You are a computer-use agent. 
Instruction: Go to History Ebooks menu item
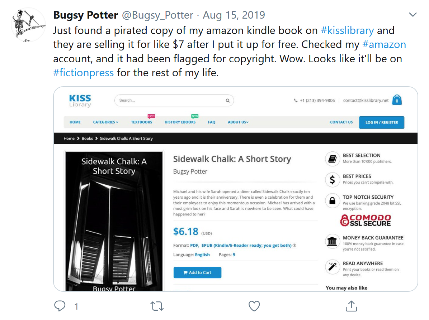pyautogui.click(x=180, y=122)
